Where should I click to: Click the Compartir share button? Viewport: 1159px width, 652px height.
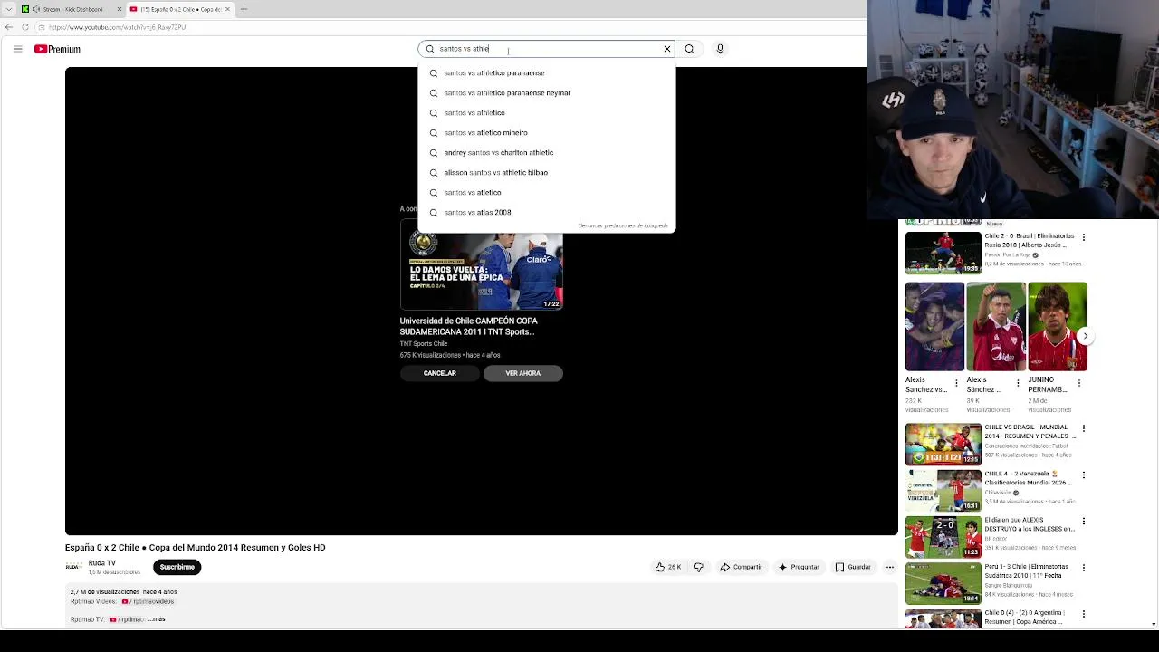(741, 567)
